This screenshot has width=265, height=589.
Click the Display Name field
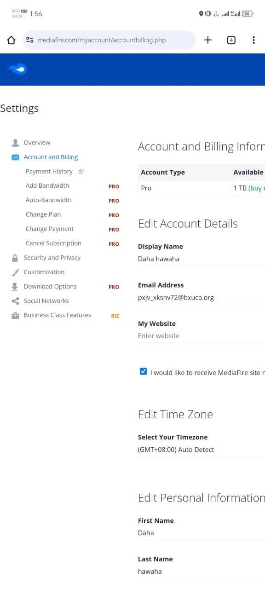[x=202, y=259]
